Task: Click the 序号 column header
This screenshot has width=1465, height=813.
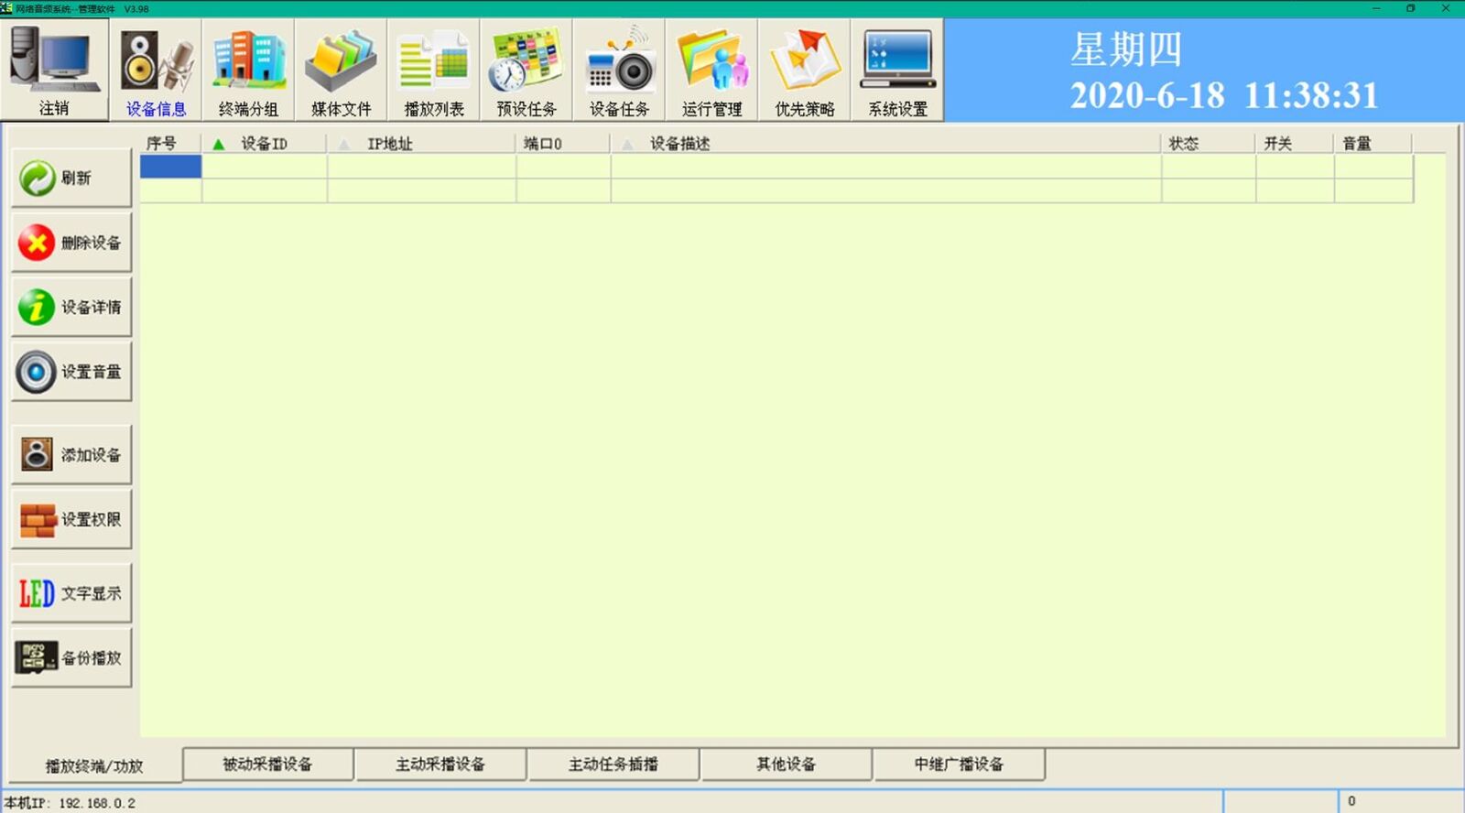Action: pos(170,144)
